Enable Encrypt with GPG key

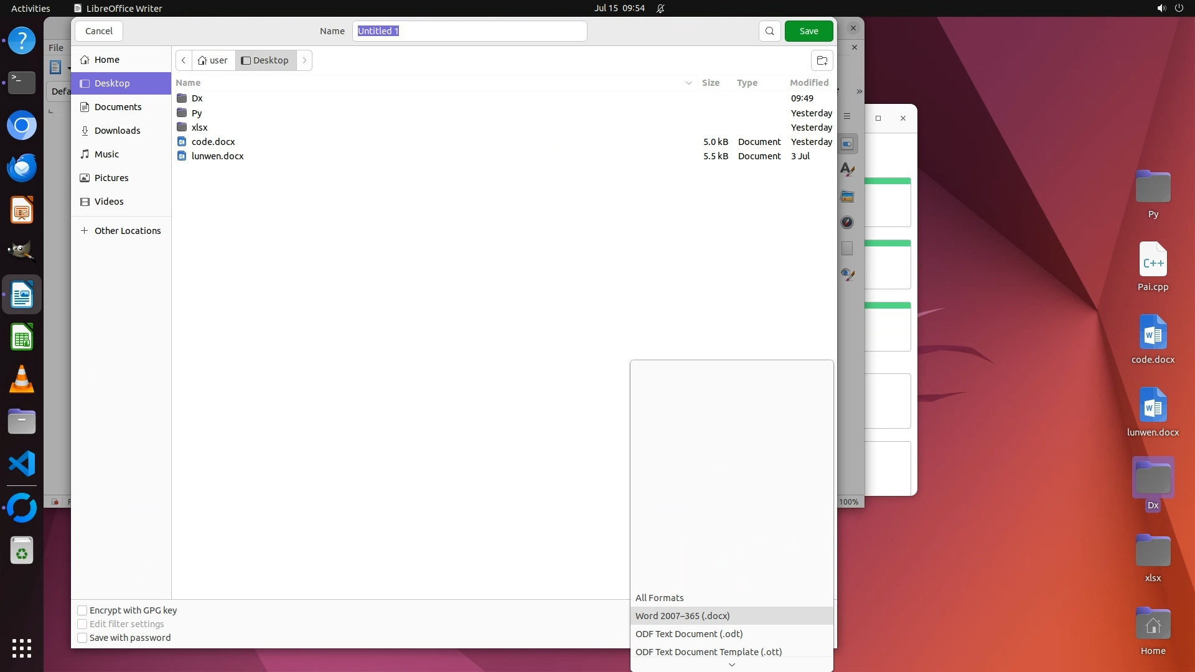82,610
